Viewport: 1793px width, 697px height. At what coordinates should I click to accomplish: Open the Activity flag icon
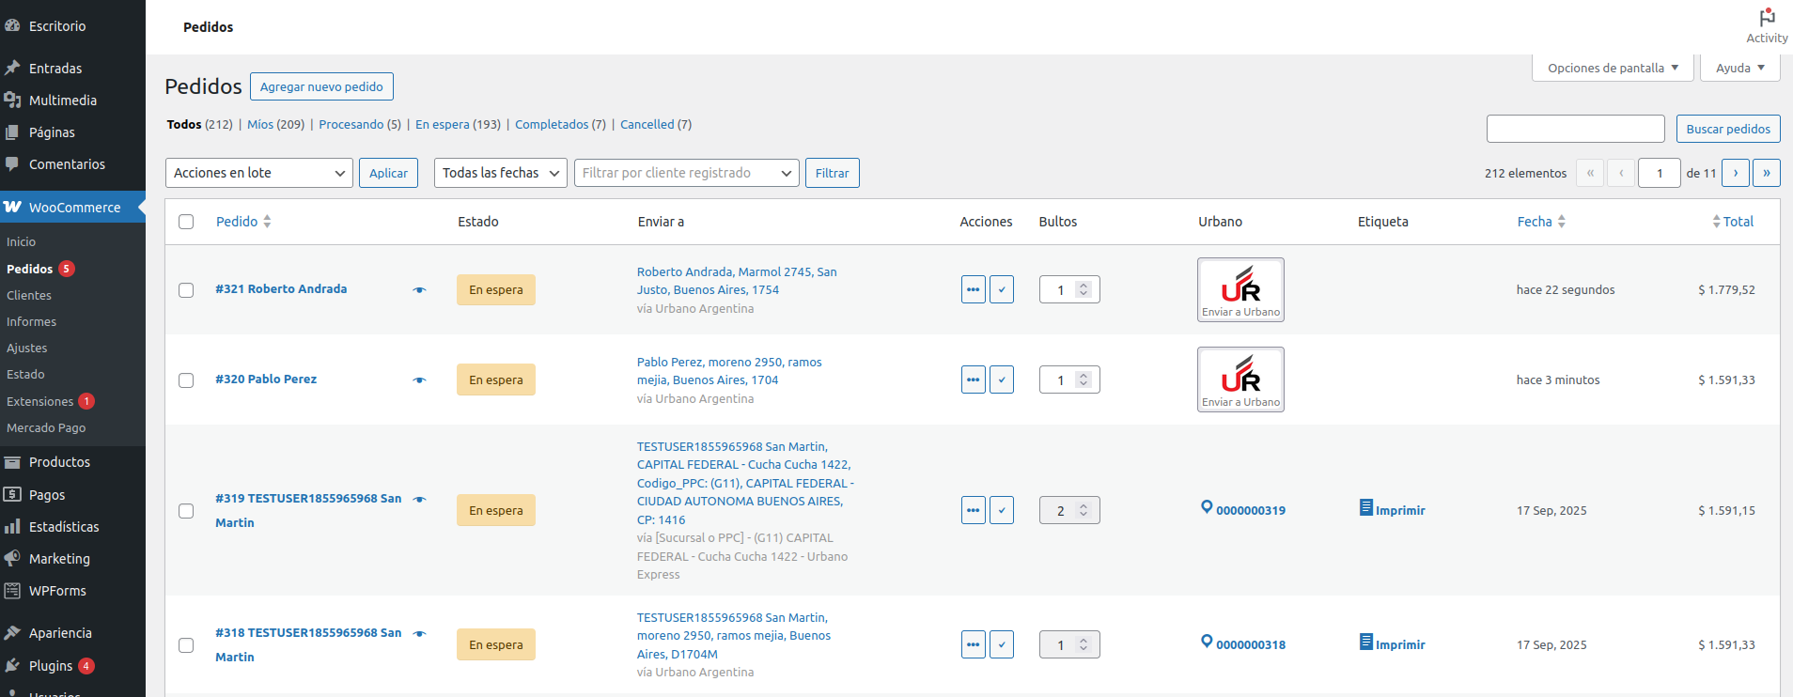click(x=1767, y=19)
